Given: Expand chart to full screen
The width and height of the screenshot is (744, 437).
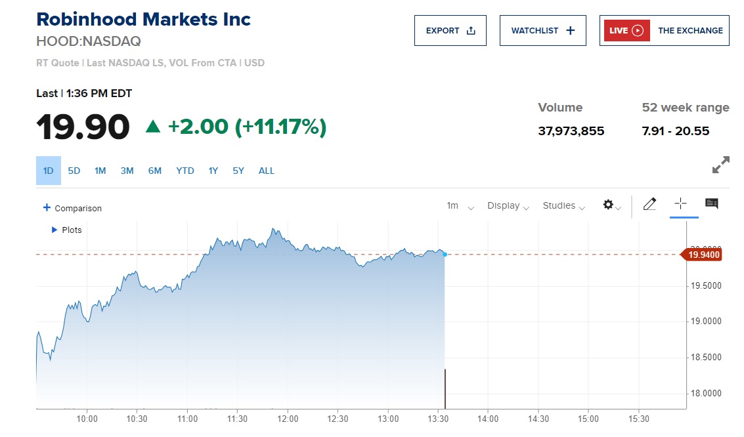Looking at the screenshot, I should [720, 165].
